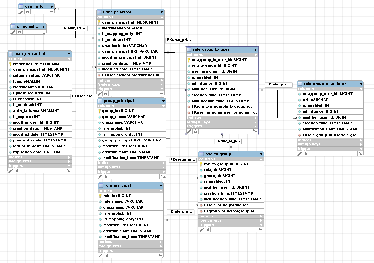Click the lock icon on the user_credential table
This screenshot has height=263, width=374.
point(17,171)
